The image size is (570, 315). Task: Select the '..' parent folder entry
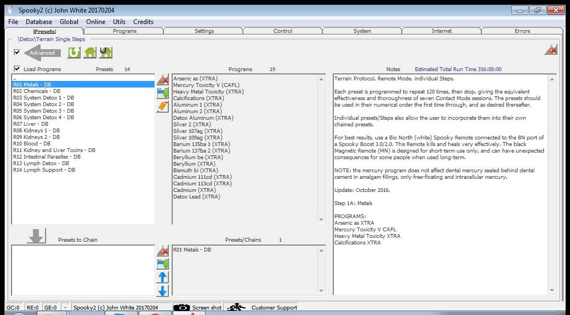83,78
